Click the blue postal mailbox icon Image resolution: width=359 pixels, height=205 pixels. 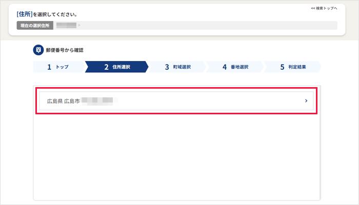click(x=38, y=50)
